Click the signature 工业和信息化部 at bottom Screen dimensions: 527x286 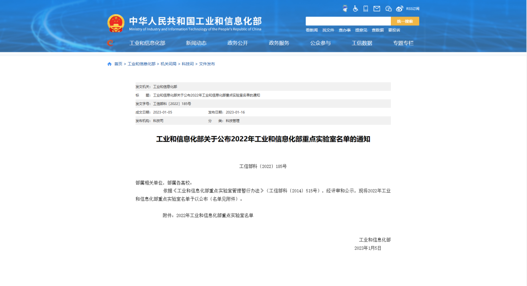tap(375, 240)
